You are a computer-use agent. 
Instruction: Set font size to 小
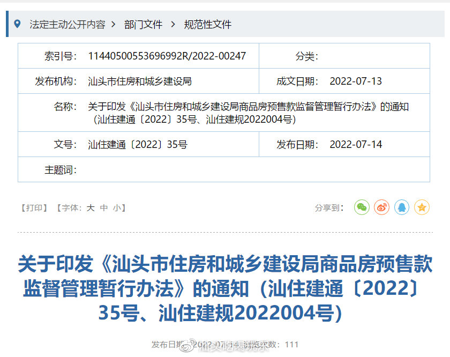[117, 207]
